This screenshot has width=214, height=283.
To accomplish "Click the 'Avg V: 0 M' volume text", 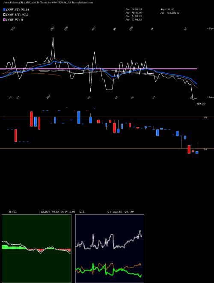I will 167,9.
